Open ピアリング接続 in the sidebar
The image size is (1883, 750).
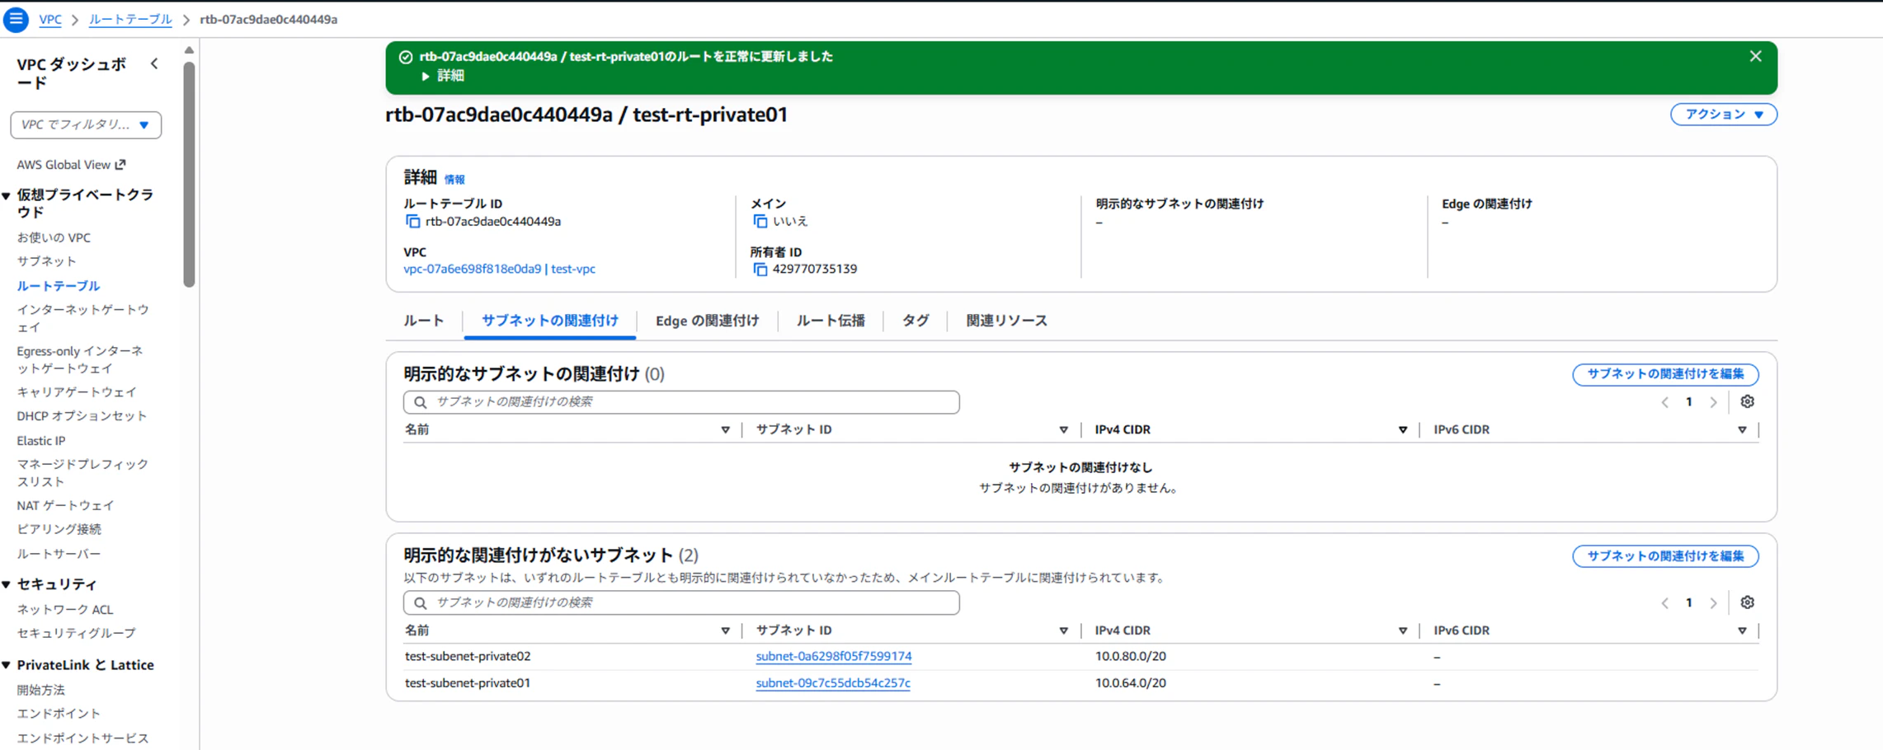(x=59, y=530)
